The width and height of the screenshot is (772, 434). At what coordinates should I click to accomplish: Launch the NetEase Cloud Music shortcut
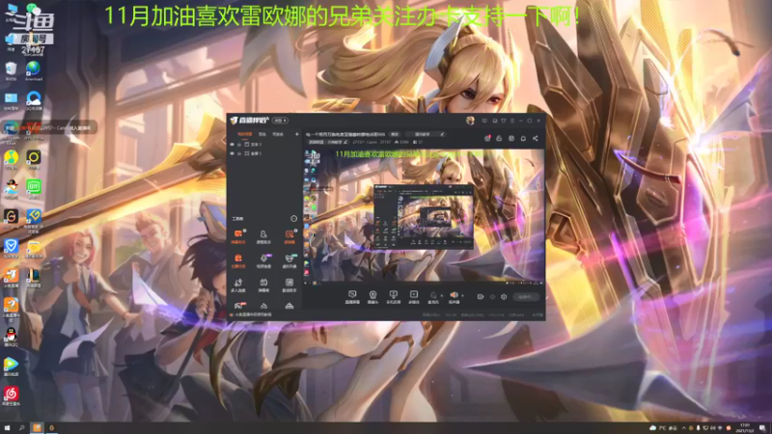pyautogui.click(x=11, y=395)
